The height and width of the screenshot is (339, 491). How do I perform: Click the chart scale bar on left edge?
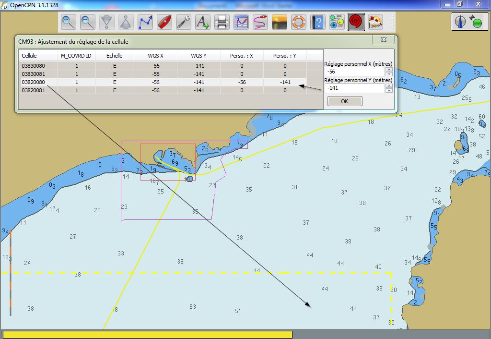click(11, 273)
